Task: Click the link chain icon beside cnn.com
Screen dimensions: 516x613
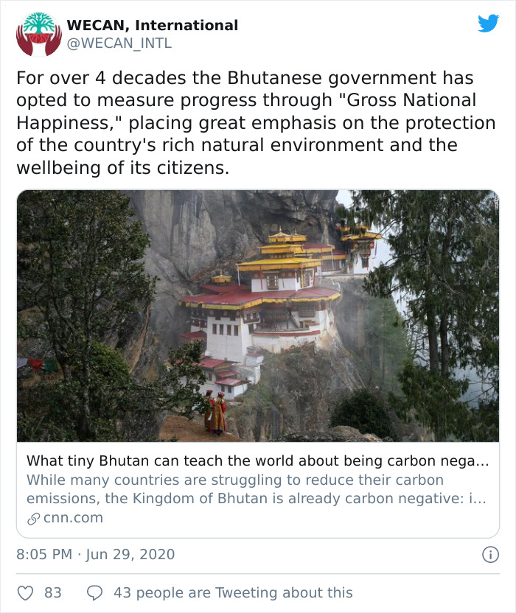Action: point(32,516)
